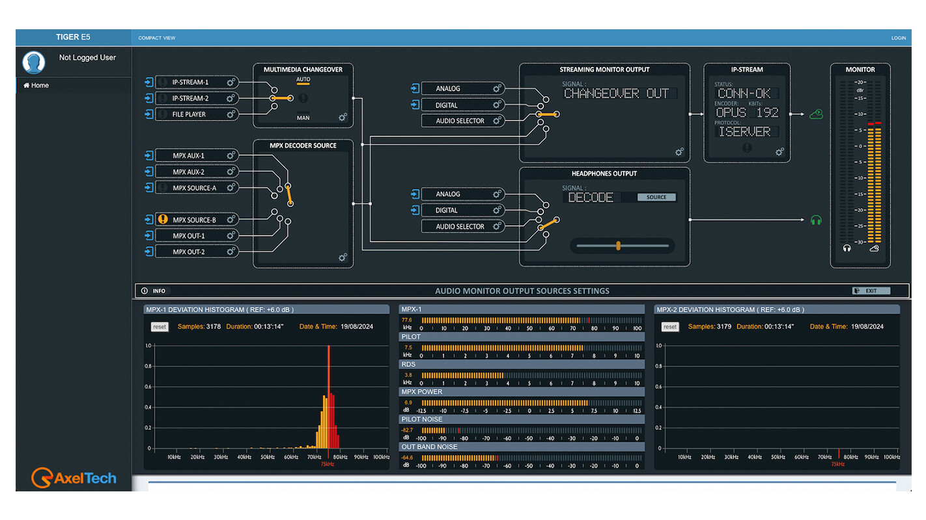This screenshot has width=926, height=520.
Task: Click the LOGIN link
Action: click(x=898, y=38)
